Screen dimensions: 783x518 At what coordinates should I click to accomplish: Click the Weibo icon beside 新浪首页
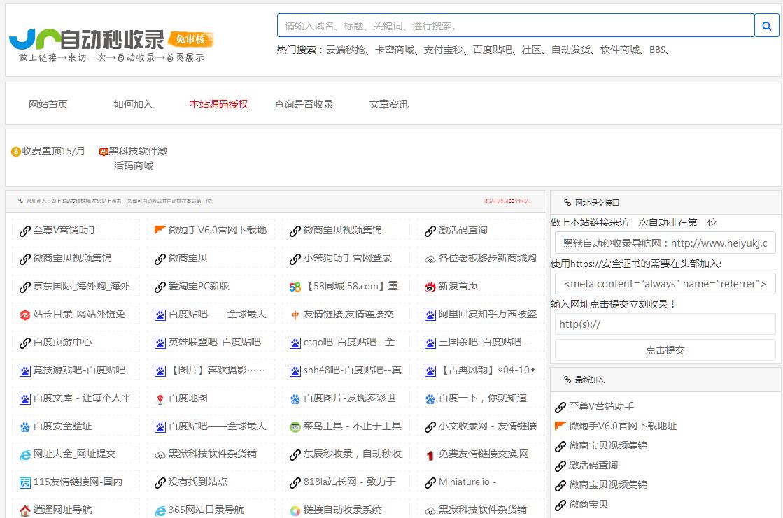430,287
